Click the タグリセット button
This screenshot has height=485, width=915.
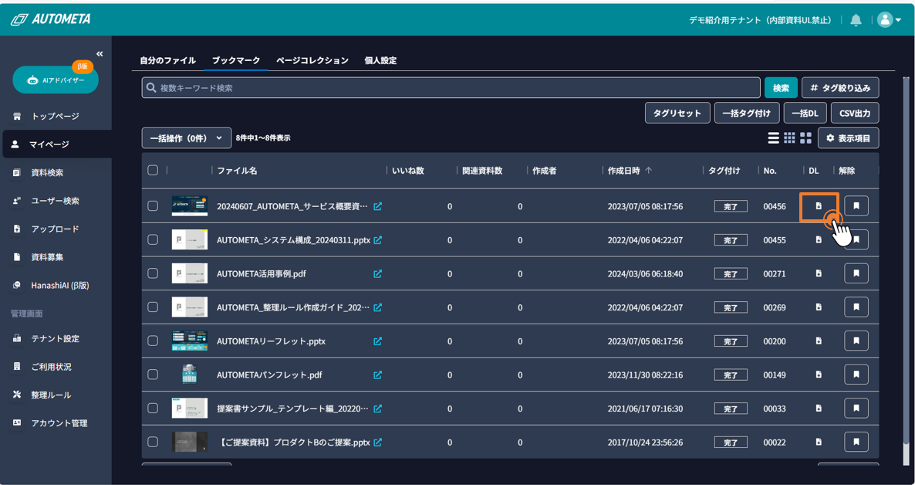[677, 113]
